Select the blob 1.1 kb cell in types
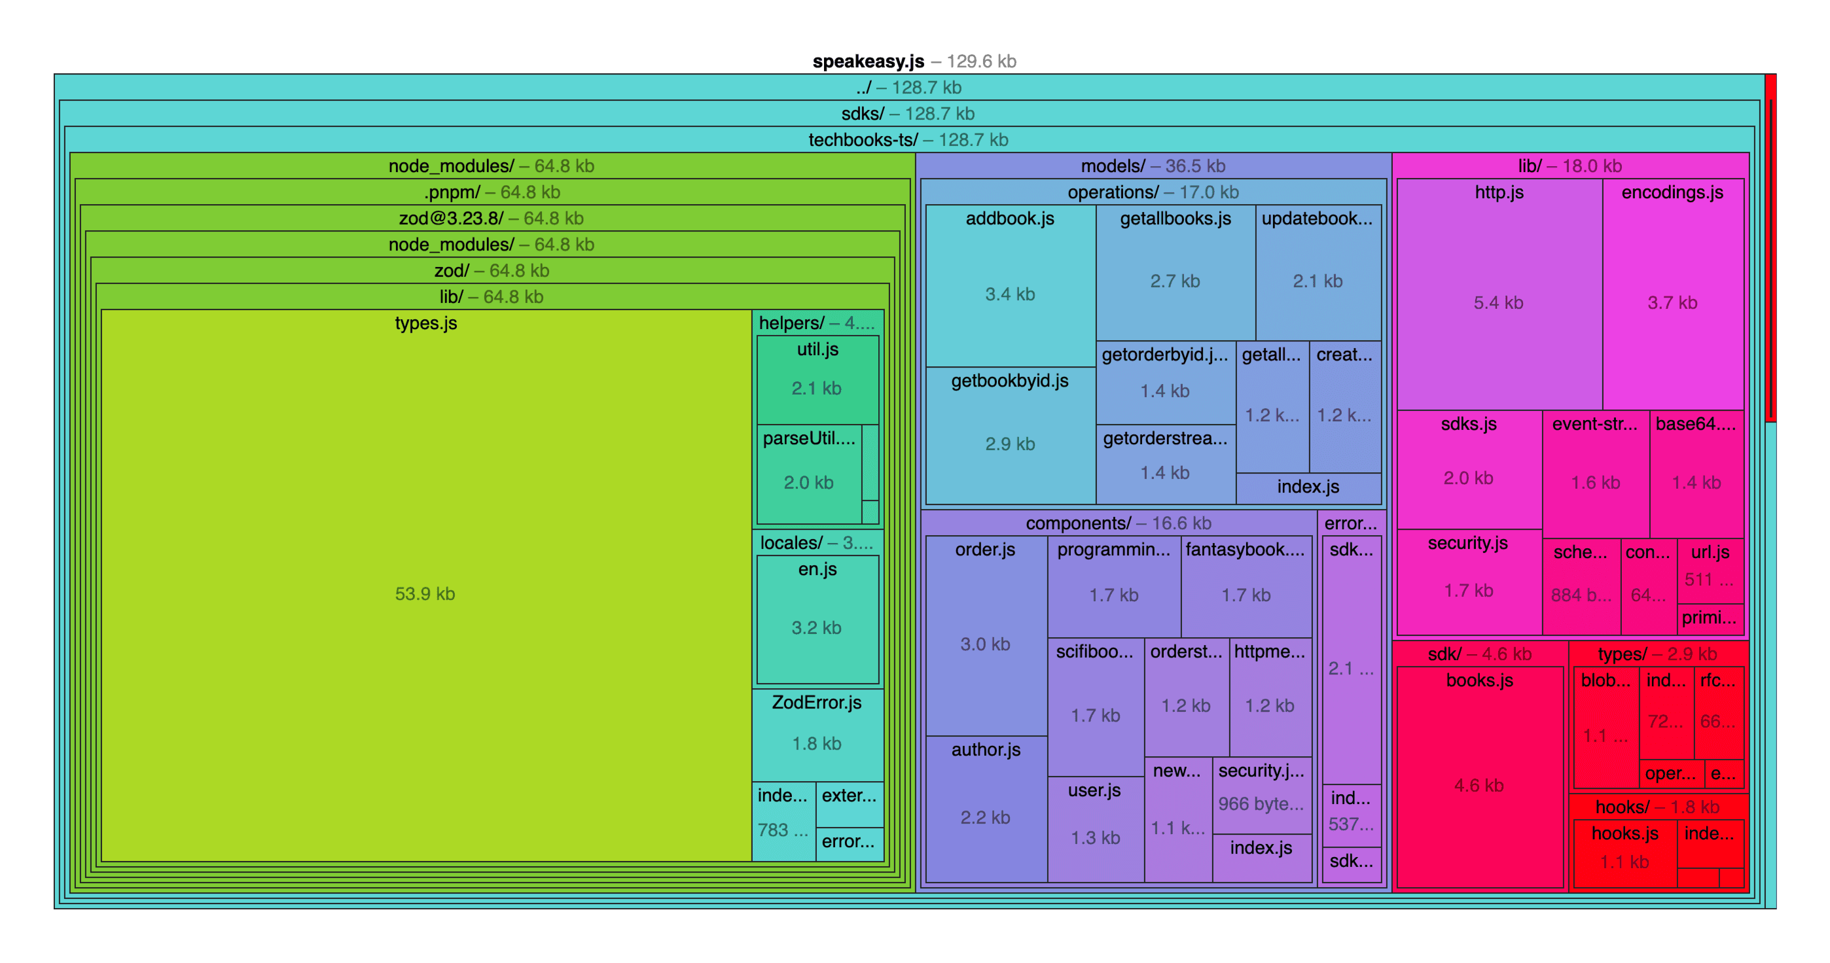This screenshot has height=963, width=1830. tap(1606, 727)
